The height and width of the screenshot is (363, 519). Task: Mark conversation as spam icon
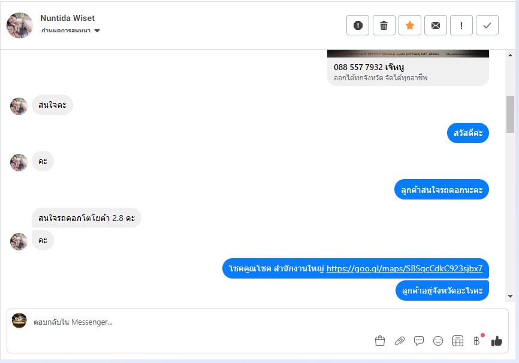coord(358,25)
